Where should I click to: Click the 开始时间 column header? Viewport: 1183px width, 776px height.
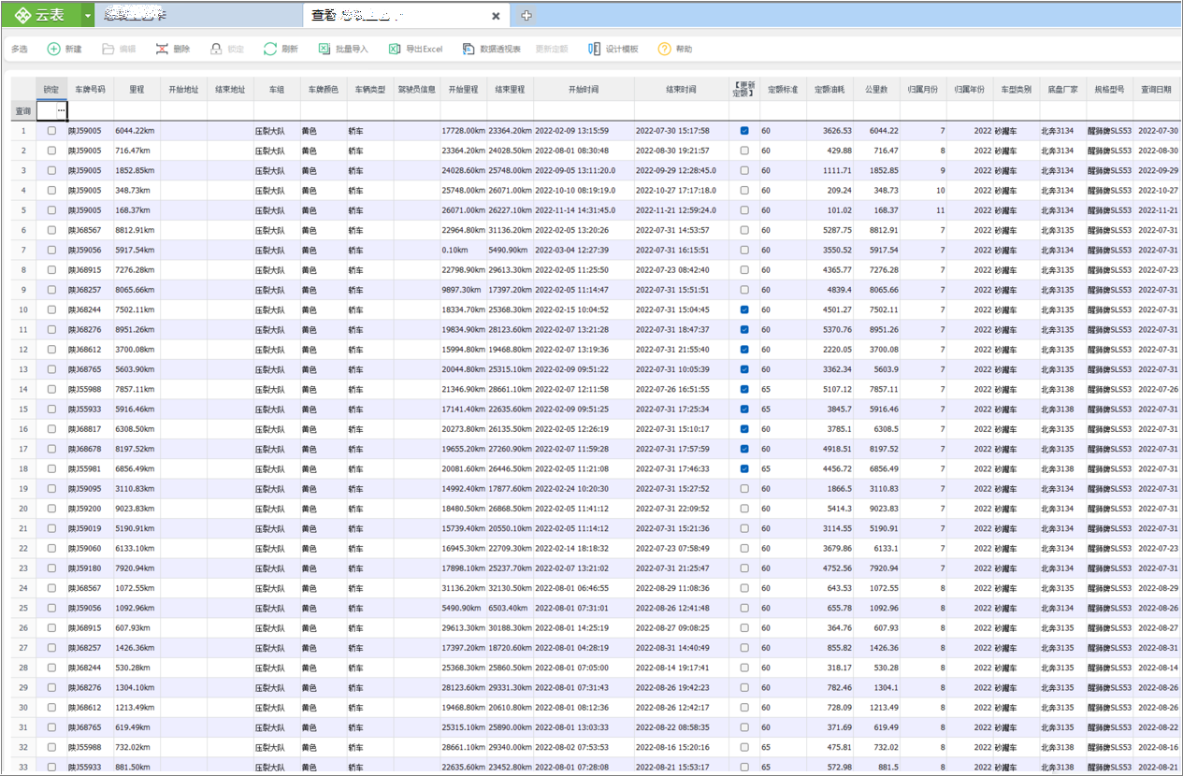(x=584, y=90)
